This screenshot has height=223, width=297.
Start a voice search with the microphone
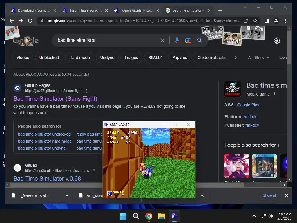pos(177,40)
